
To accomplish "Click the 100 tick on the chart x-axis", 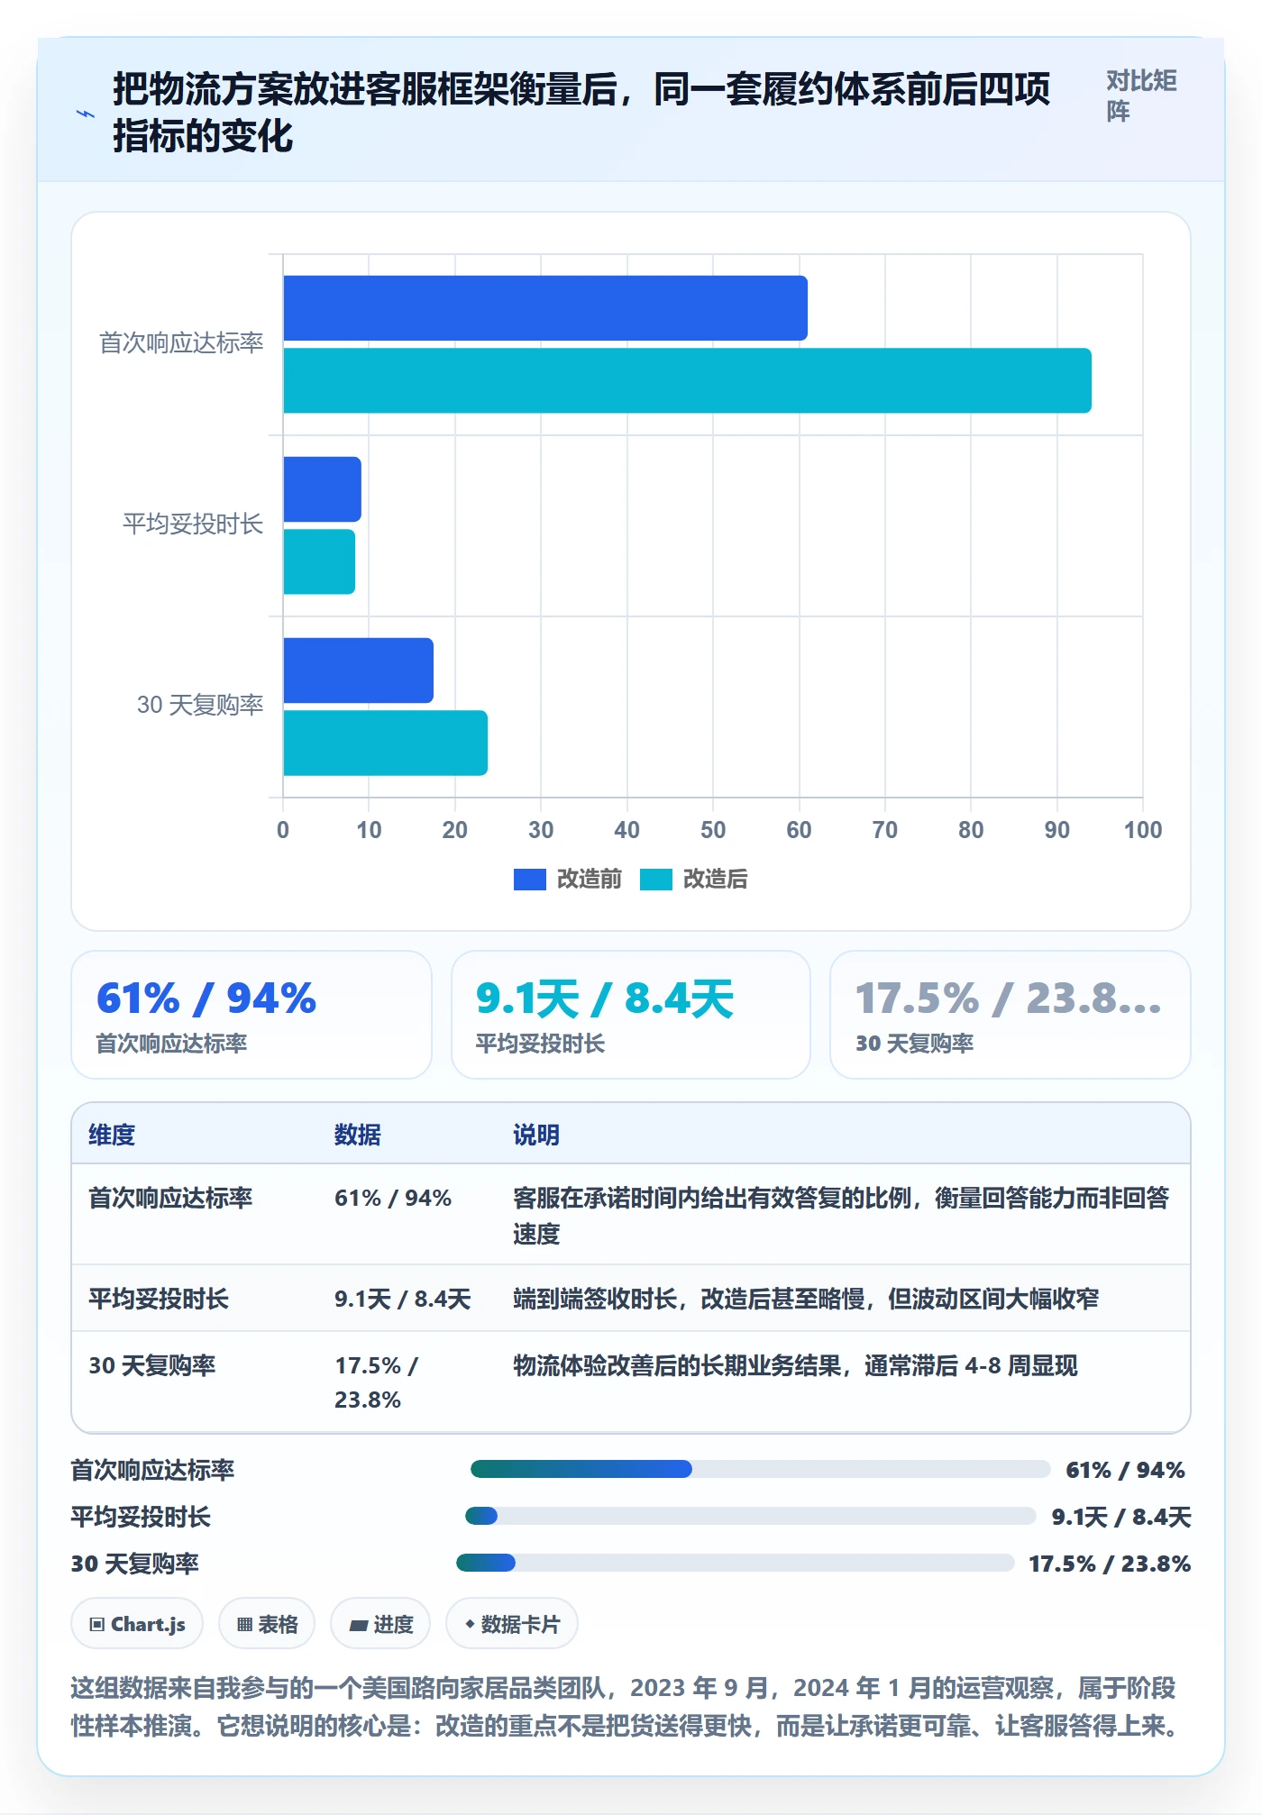I will (1143, 830).
